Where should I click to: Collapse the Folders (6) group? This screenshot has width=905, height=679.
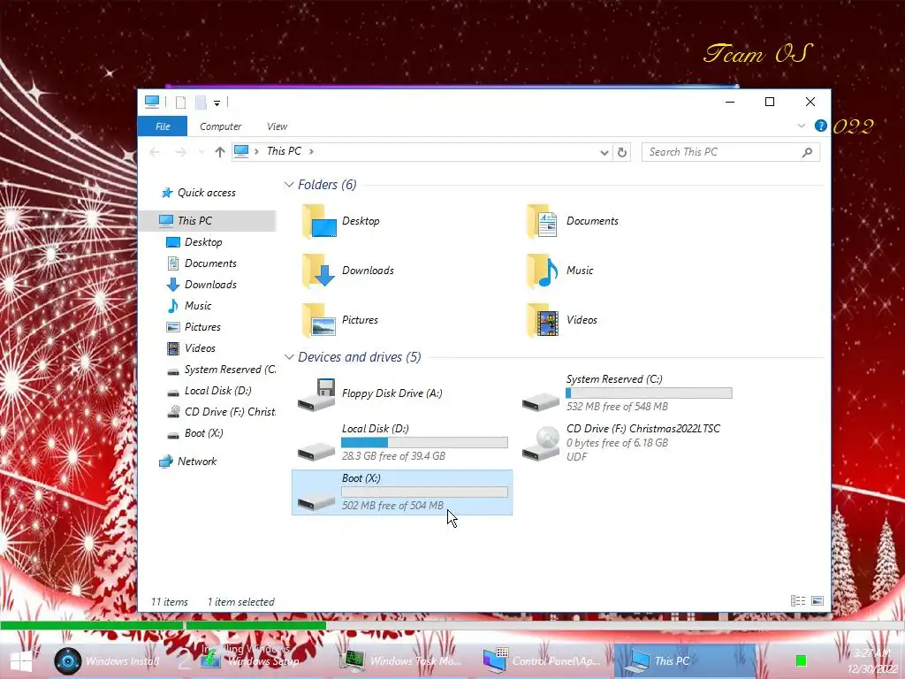click(x=289, y=185)
